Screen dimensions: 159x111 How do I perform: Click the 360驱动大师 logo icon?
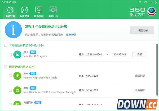152,12
